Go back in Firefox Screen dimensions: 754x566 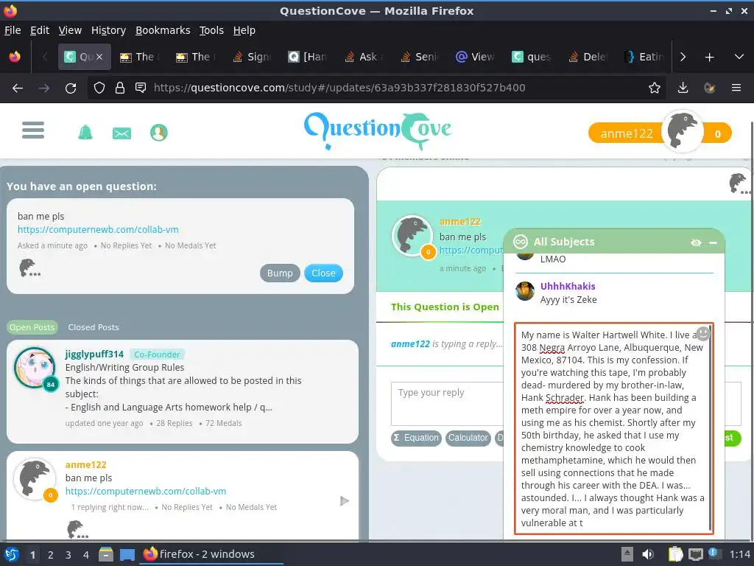point(18,88)
